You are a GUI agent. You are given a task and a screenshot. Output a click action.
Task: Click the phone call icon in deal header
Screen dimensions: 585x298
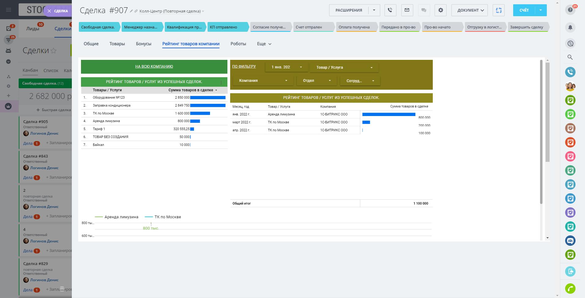[390, 10]
